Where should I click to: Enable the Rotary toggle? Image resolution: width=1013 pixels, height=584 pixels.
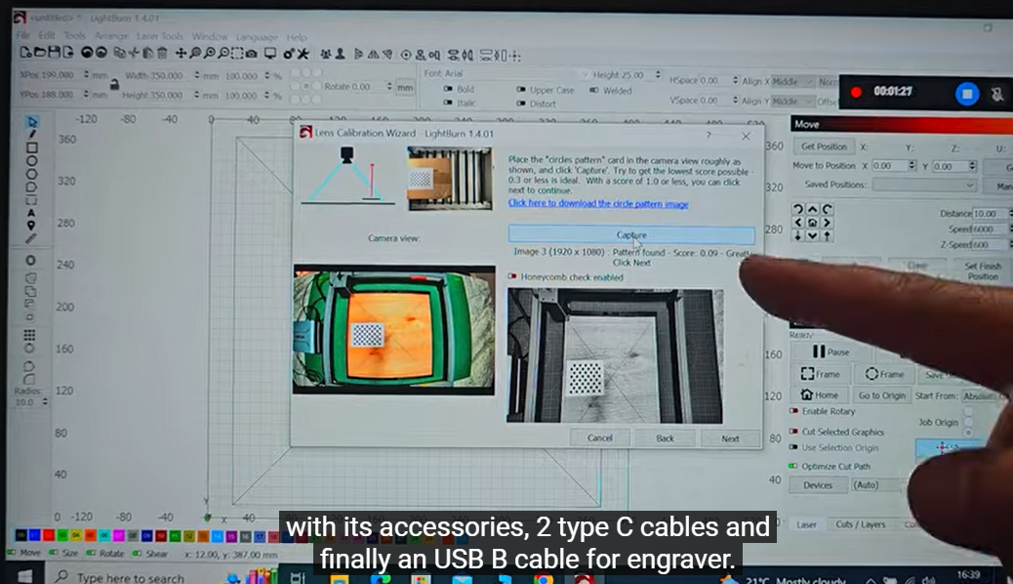tap(793, 411)
